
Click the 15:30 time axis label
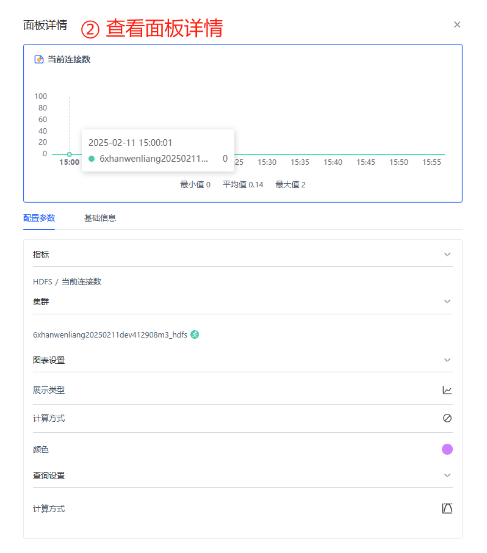tap(267, 162)
